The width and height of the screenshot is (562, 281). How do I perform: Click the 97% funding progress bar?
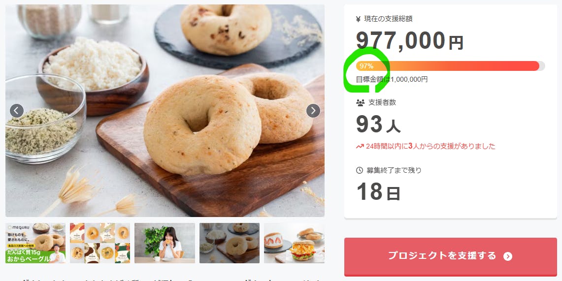[451, 66]
